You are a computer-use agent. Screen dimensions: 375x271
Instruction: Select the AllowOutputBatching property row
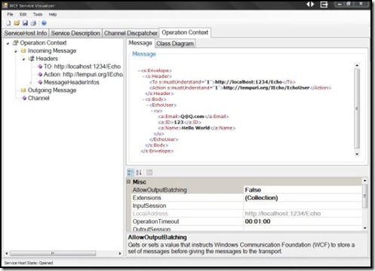(x=247, y=190)
